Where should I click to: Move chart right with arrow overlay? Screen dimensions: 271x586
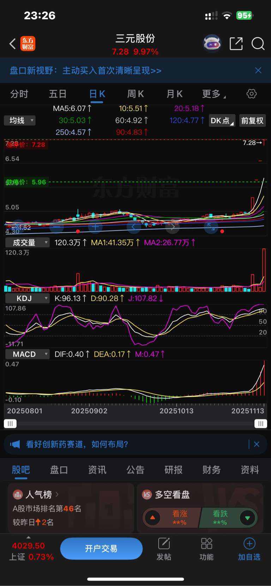(173, 227)
